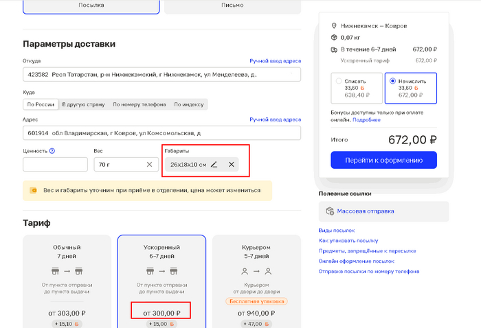Switch to the Посылка tab
Viewport: 481px width, 328px height.
[91, 5]
